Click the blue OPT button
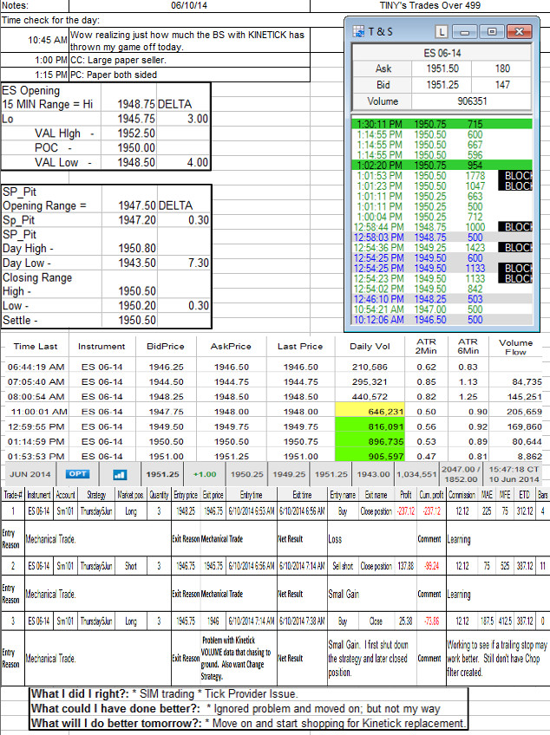The width and height of the screenshot is (550, 735). (x=77, y=474)
